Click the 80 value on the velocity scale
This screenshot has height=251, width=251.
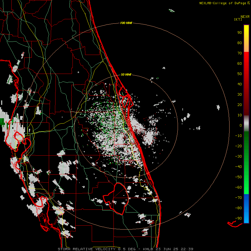(240, 43)
